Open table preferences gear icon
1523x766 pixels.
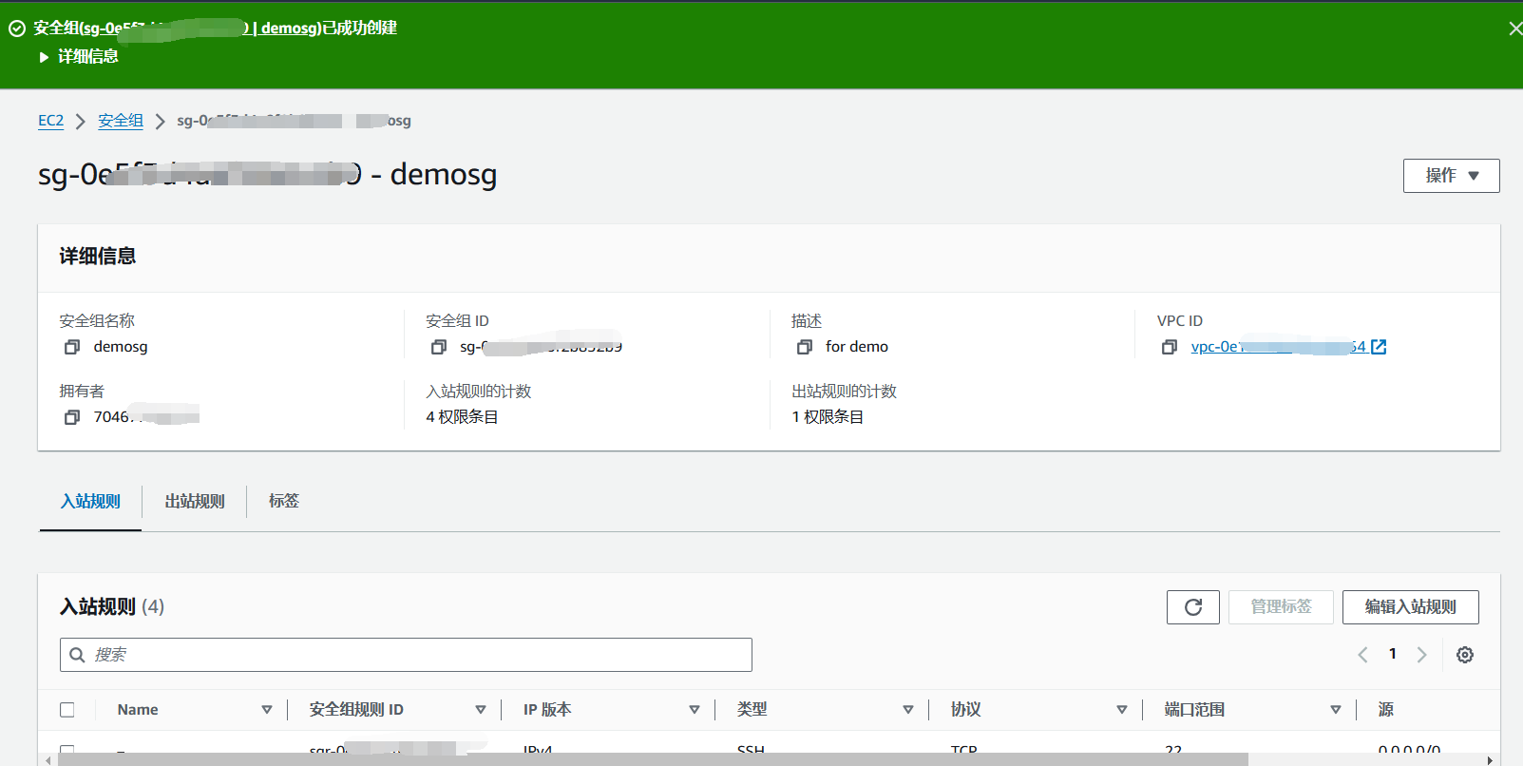pyautogui.click(x=1465, y=655)
